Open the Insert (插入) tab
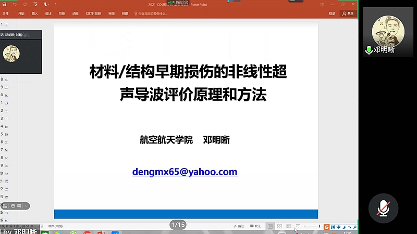 click(34, 14)
